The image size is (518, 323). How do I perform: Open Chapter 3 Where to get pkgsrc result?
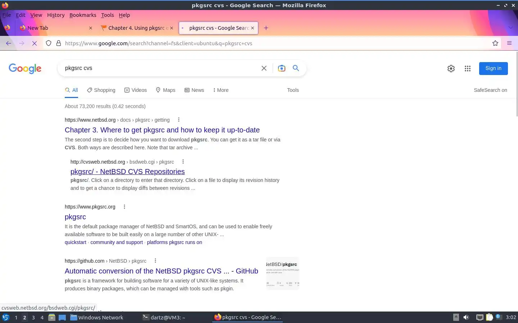162,130
